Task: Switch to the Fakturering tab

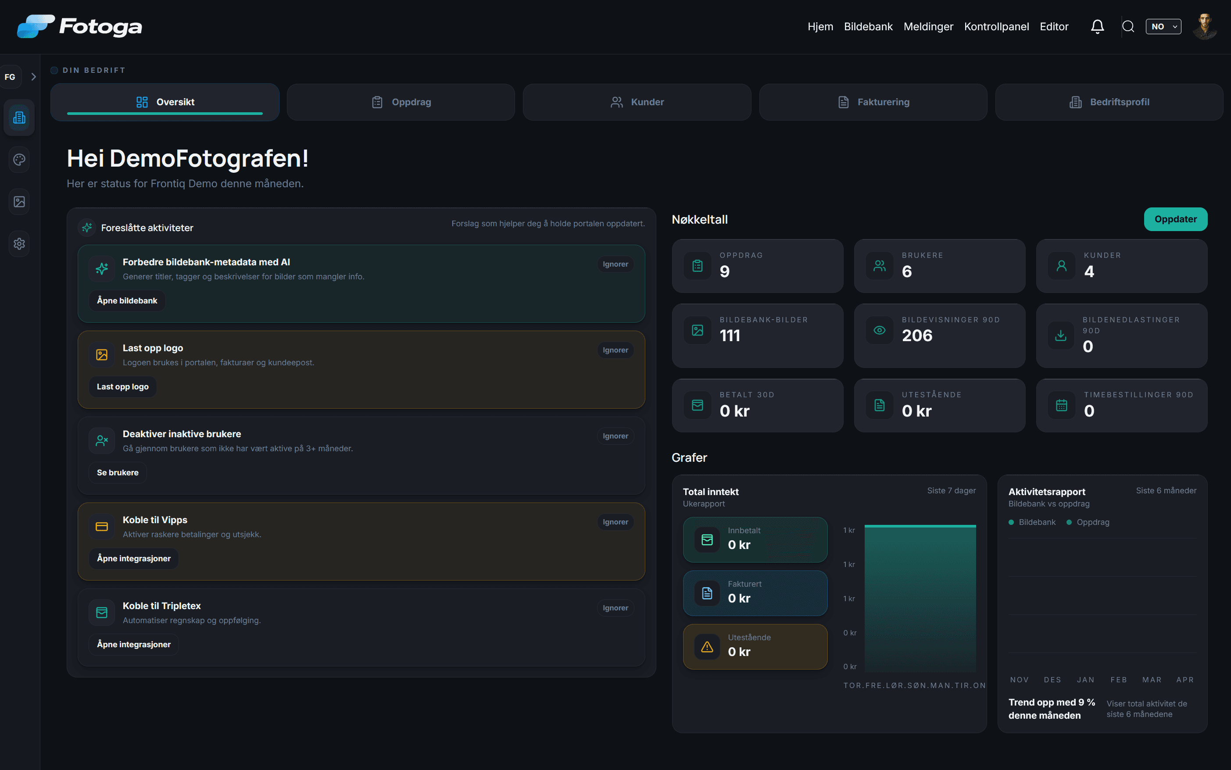Action: (873, 102)
